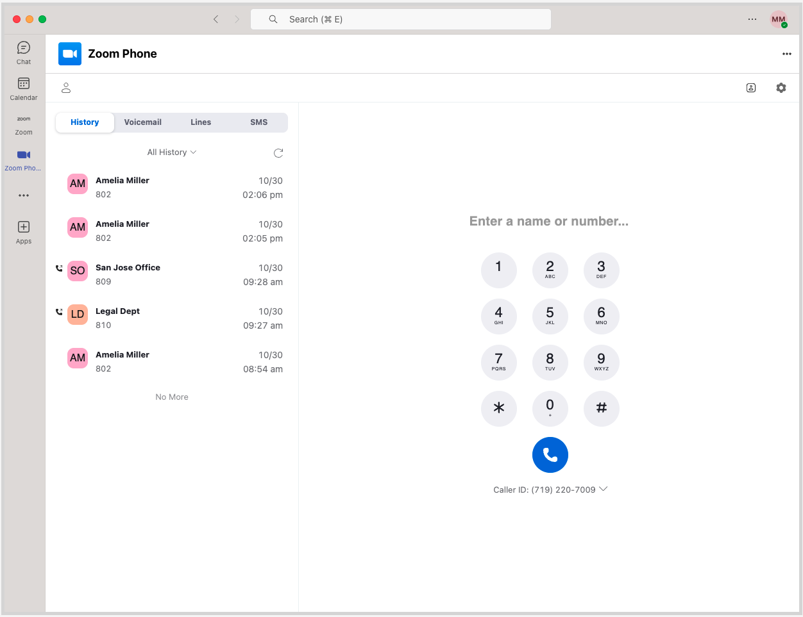Open the contacts card icon
This screenshot has width=803, height=617.
click(751, 88)
